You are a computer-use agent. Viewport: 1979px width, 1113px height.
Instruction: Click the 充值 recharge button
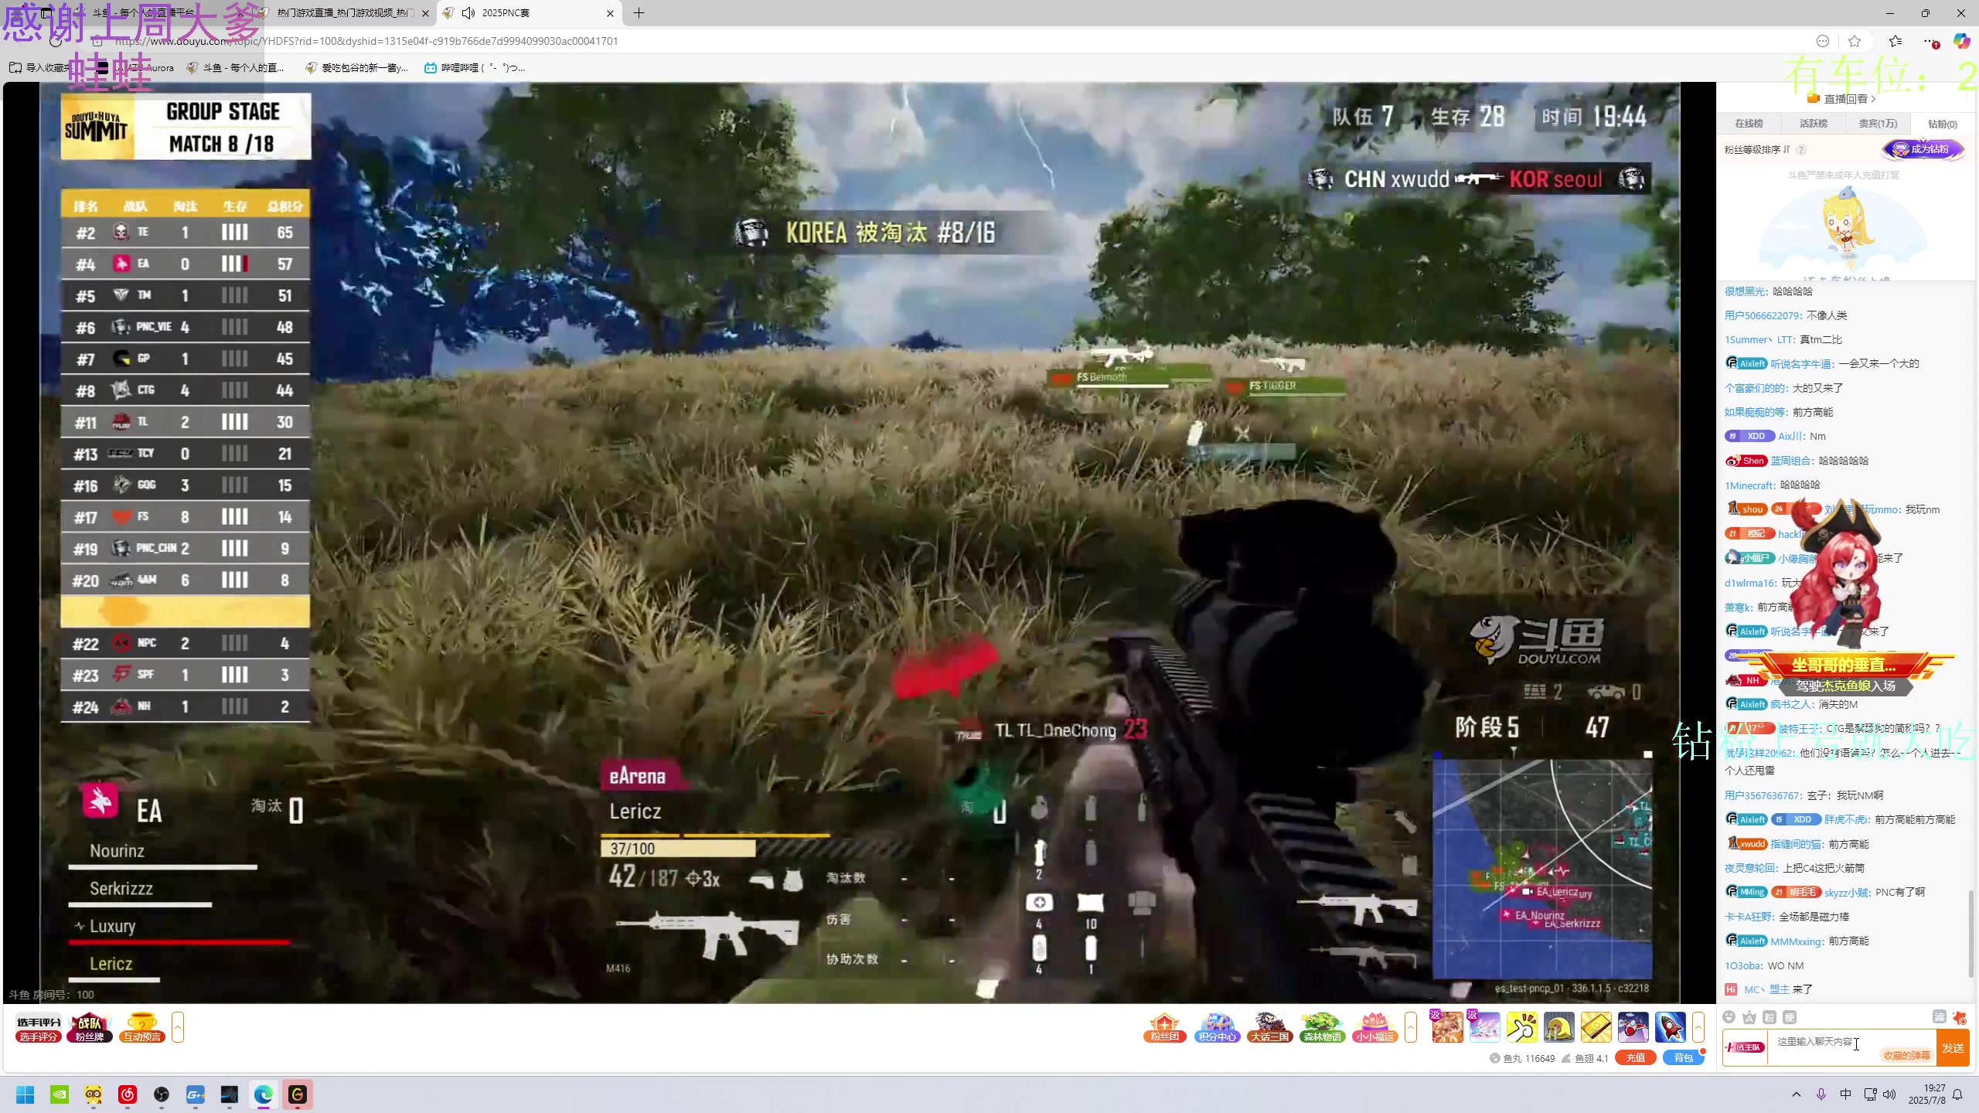1636,1058
